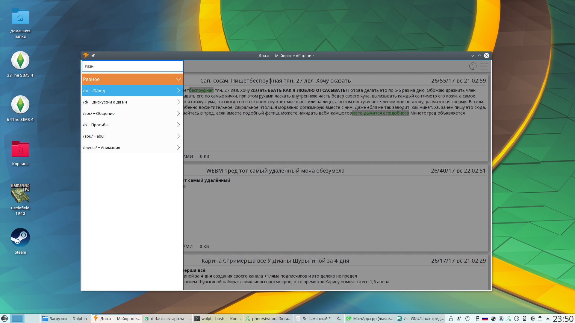Click the virtual desktop pager in the taskbar
This screenshot has width=575, height=323.
point(25,319)
